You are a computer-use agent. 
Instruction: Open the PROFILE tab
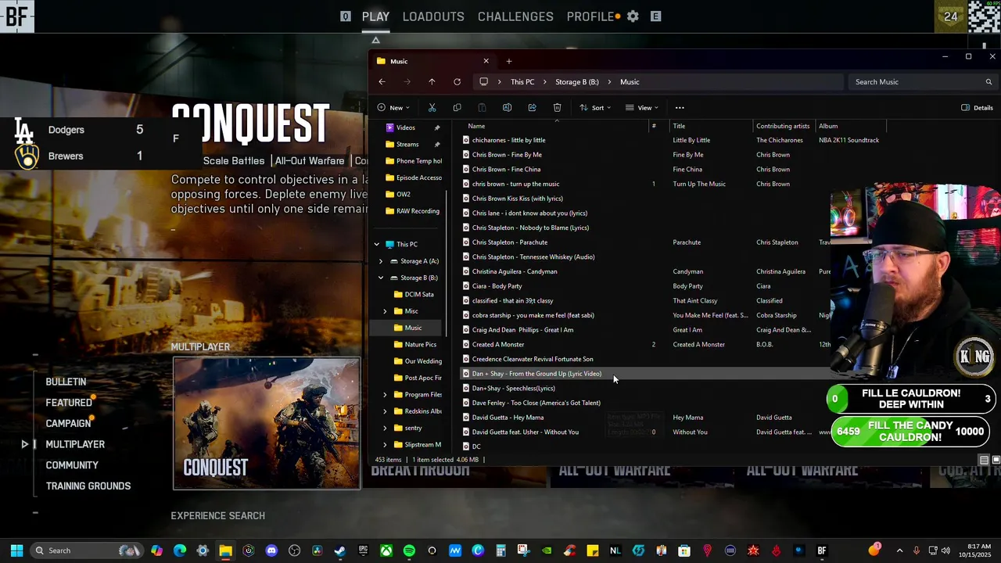[590, 16]
